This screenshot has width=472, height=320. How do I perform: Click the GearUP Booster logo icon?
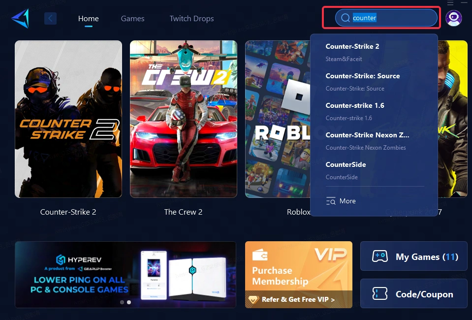(x=21, y=18)
